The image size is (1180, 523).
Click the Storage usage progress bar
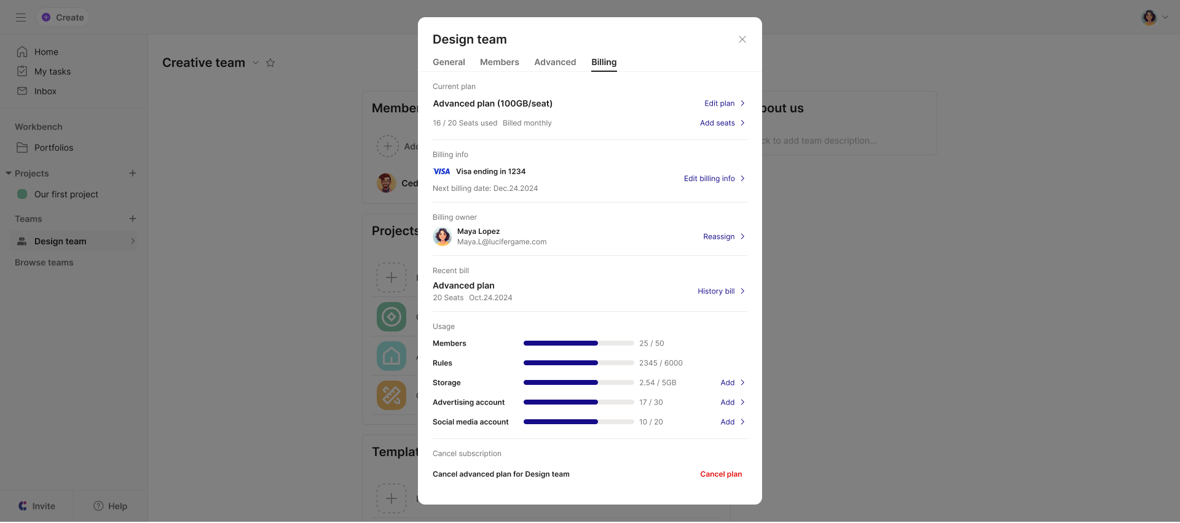pyautogui.click(x=578, y=382)
